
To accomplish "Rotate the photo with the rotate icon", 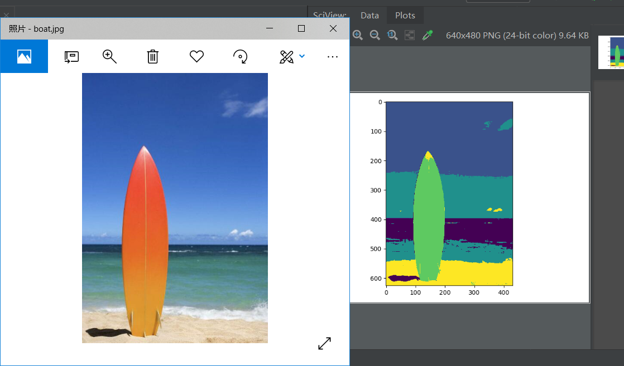I will [x=241, y=56].
